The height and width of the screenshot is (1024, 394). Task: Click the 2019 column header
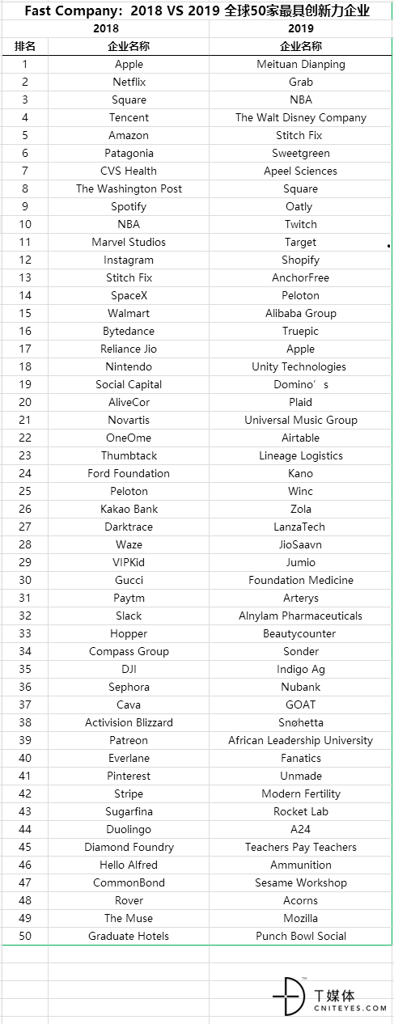tap(300, 28)
